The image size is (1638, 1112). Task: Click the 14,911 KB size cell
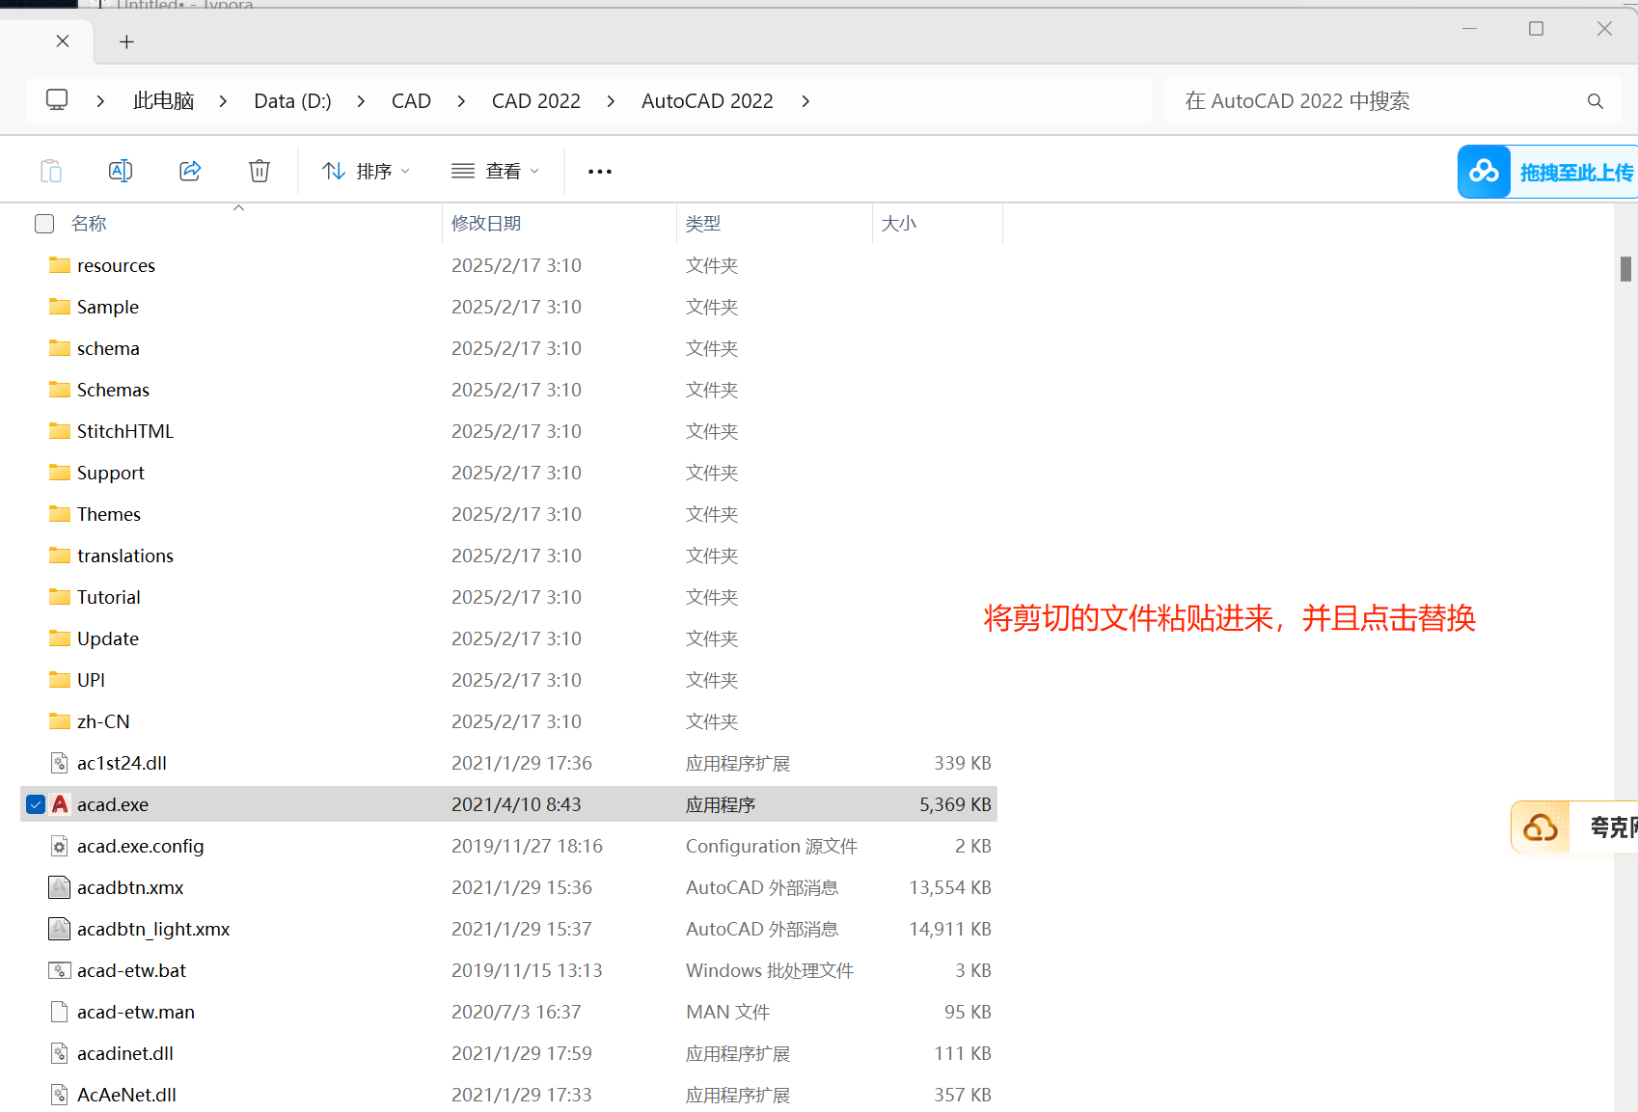pyautogui.click(x=950, y=929)
